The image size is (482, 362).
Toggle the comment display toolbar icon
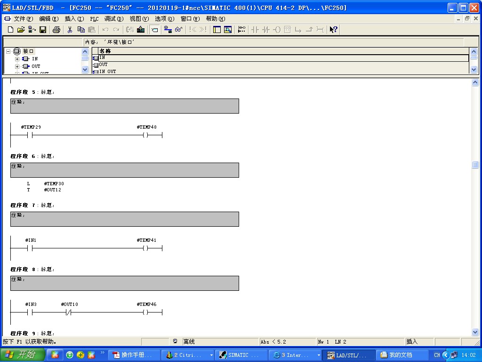(155, 30)
